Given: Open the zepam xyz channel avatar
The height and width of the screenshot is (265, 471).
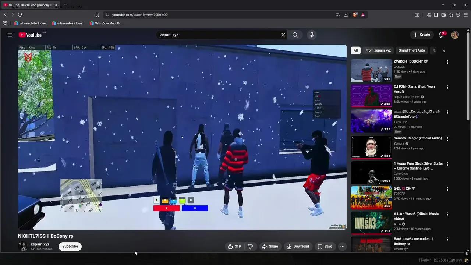Looking at the screenshot, I should [x=23, y=247].
